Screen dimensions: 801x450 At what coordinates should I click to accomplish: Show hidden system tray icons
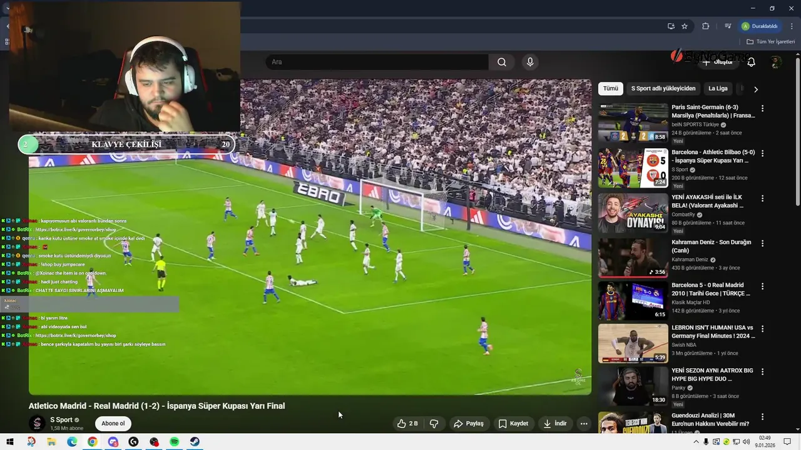[696, 442]
